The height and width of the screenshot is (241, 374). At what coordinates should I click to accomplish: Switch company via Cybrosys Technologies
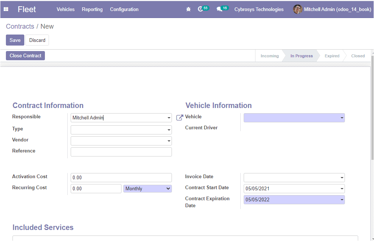pyautogui.click(x=259, y=9)
